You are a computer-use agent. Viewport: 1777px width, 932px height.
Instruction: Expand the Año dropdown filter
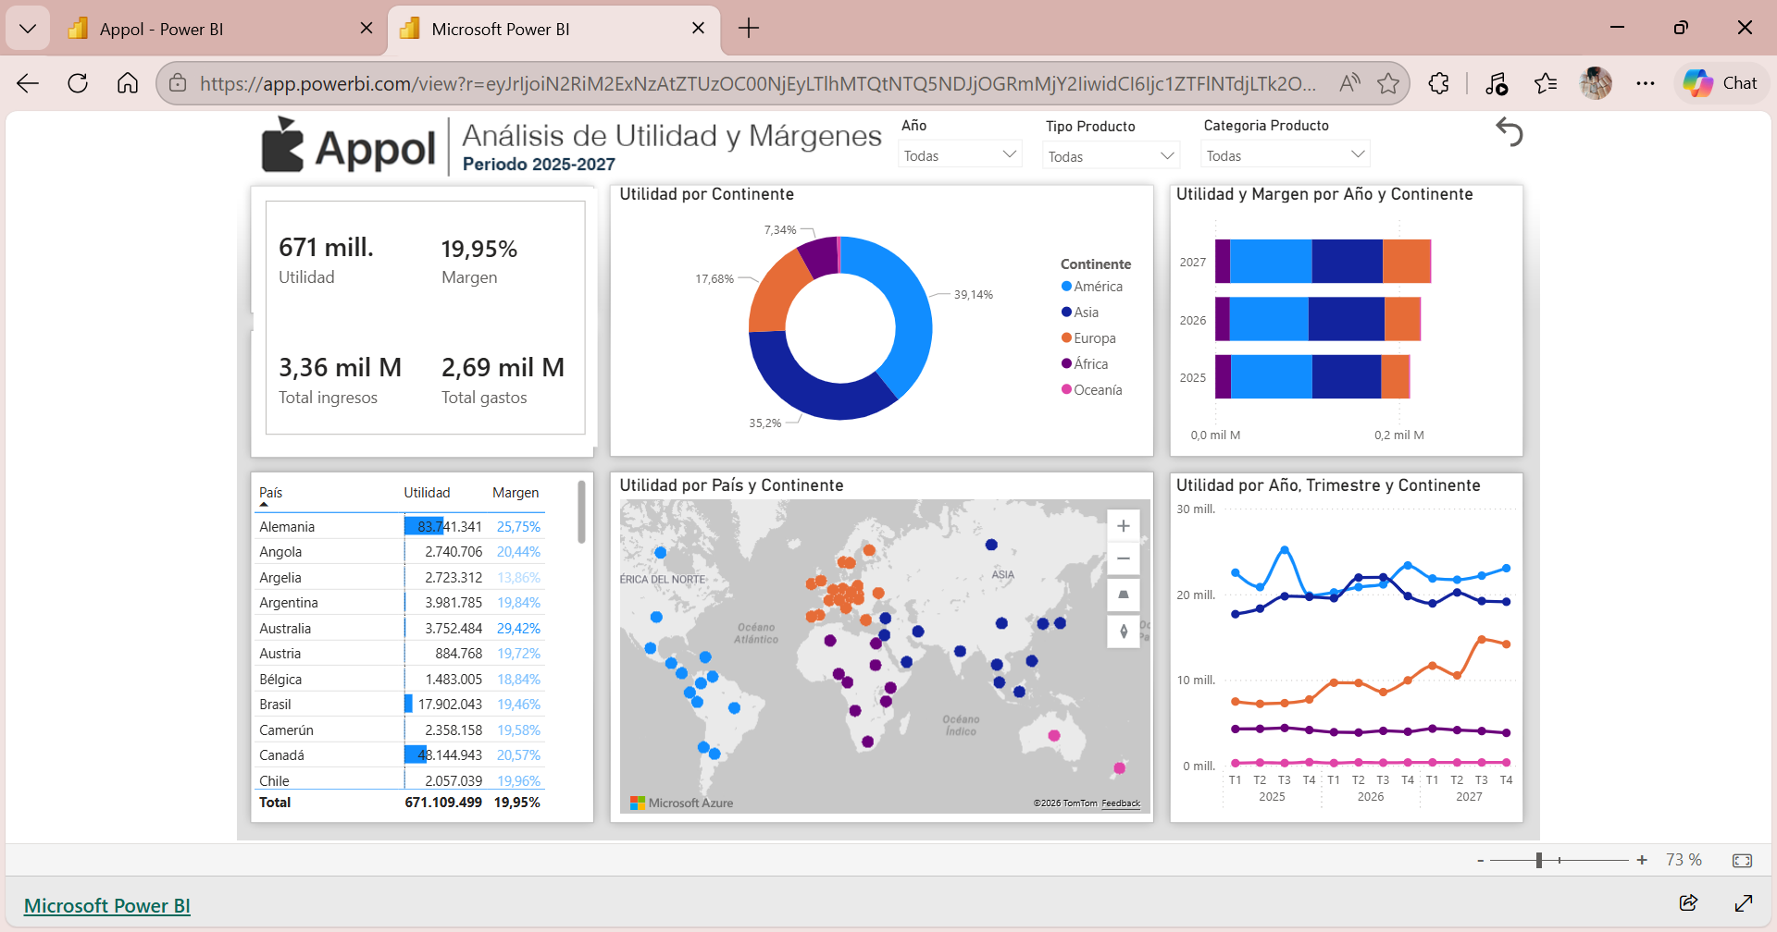point(960,154)
